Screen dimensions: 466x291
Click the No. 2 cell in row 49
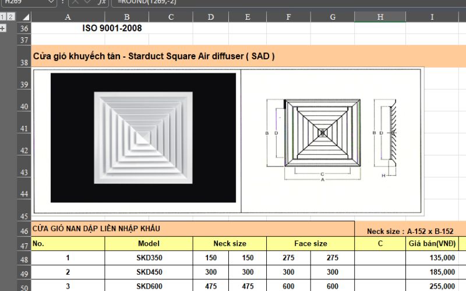click(x=68, y=272)
